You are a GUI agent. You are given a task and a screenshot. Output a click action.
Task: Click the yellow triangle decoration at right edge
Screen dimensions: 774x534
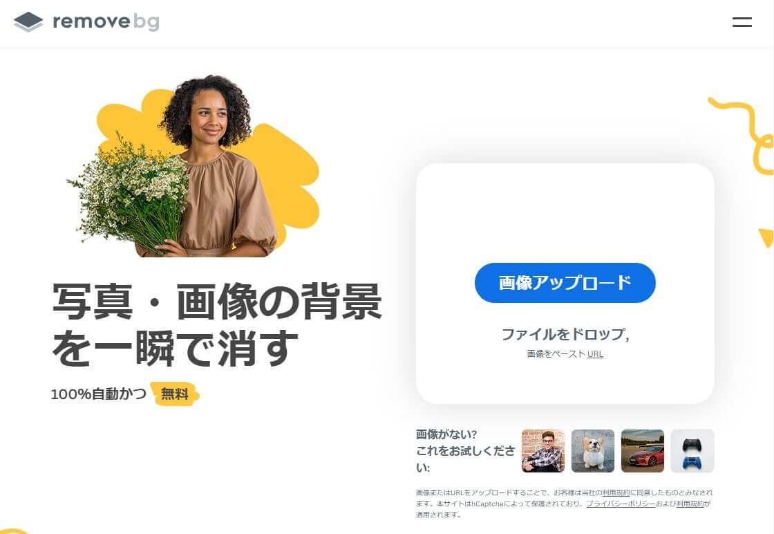(766, 237)
